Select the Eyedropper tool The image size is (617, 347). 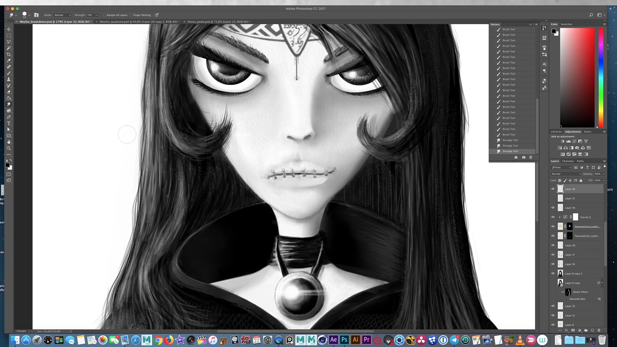[9, 61]
